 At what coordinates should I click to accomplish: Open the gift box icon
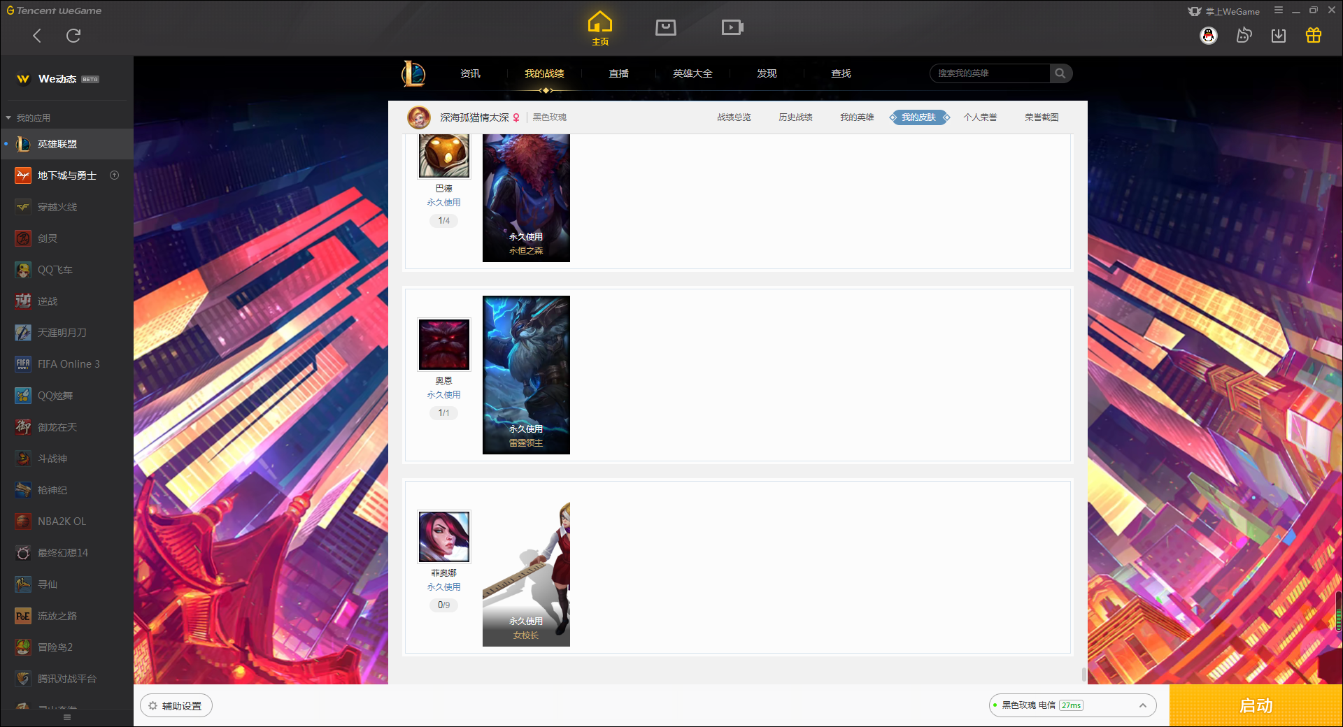1314,36
